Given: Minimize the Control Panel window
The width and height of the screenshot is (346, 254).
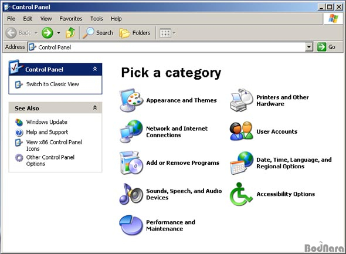Looking at the screenshot, I should tap(321, 7).
